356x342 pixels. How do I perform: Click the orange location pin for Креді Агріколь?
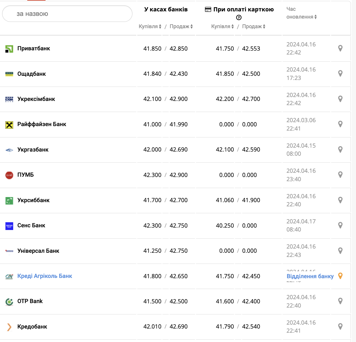340,276
